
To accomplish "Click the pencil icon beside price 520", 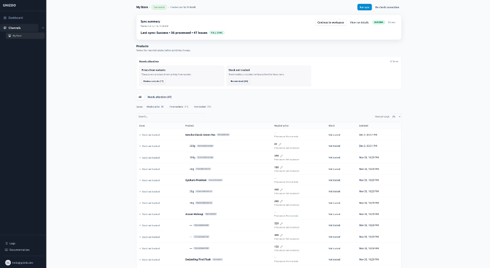I will point(281,224).
